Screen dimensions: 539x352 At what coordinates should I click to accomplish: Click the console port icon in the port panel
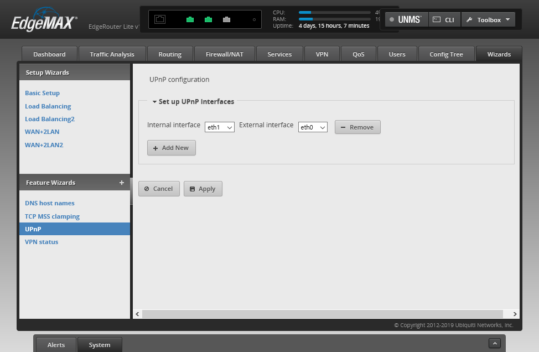click(x=160, y=19)
